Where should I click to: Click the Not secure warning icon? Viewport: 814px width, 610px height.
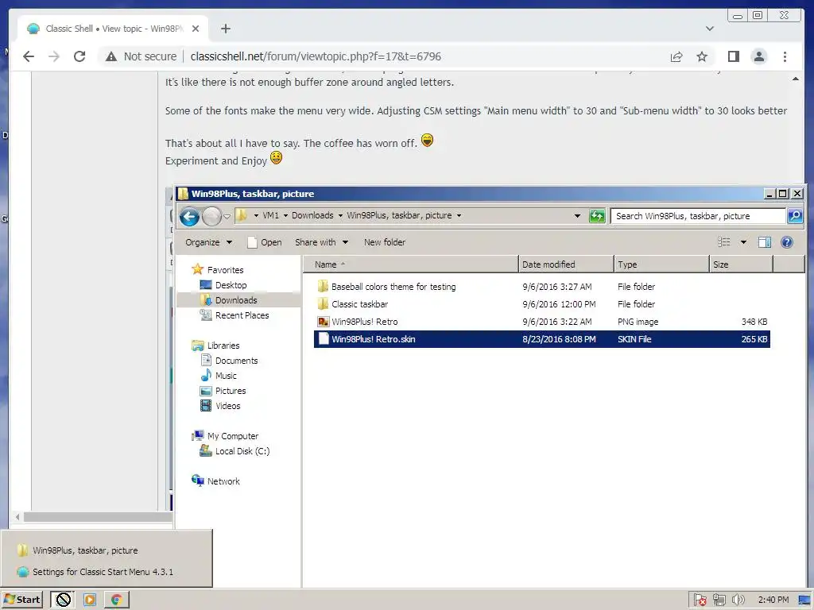click(x=111, y=56)
